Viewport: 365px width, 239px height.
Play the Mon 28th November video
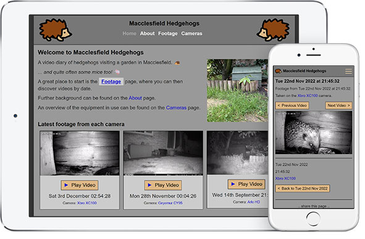click(163, 185)
